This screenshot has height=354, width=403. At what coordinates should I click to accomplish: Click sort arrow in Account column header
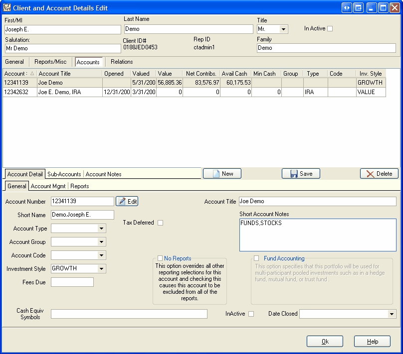[32, 74]
